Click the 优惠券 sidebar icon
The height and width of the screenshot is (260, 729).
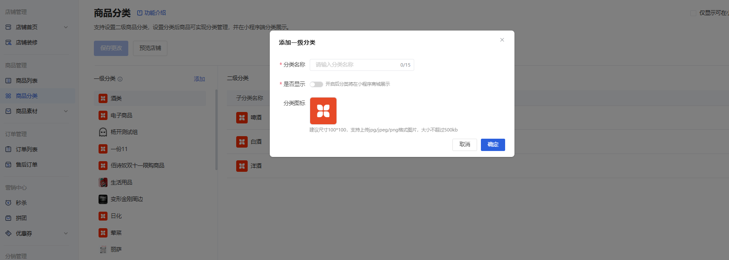point(8,233)
